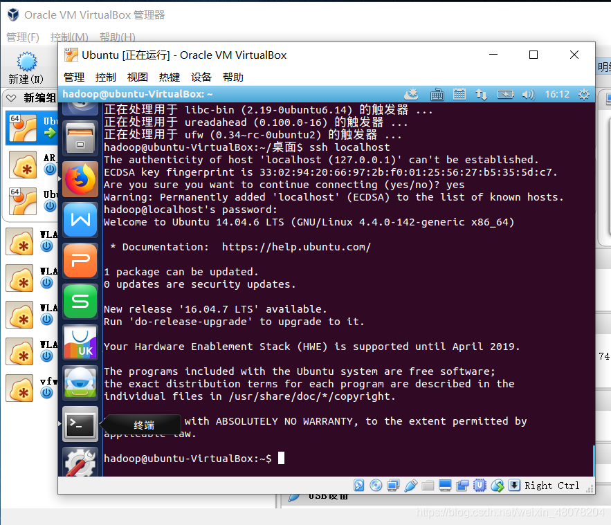Screen dimensions: 611x525
Task: Open Firefox from the Ubuntu launcher
Action: point(79,178)
